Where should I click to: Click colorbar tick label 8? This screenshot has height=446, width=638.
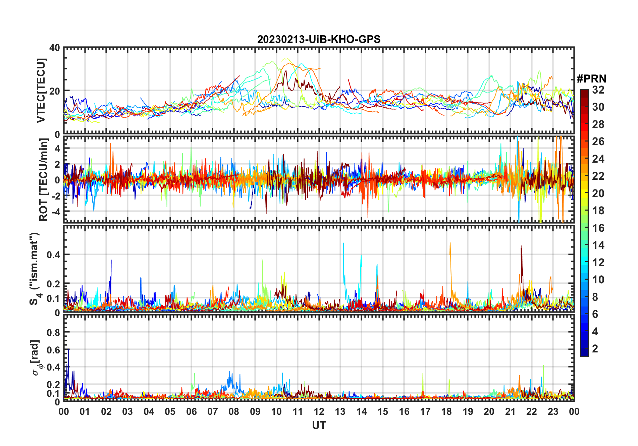pyautogui.click(x=595, y=297)
